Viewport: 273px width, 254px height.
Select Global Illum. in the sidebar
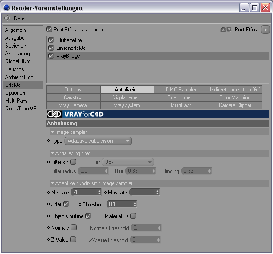[18, 61]
